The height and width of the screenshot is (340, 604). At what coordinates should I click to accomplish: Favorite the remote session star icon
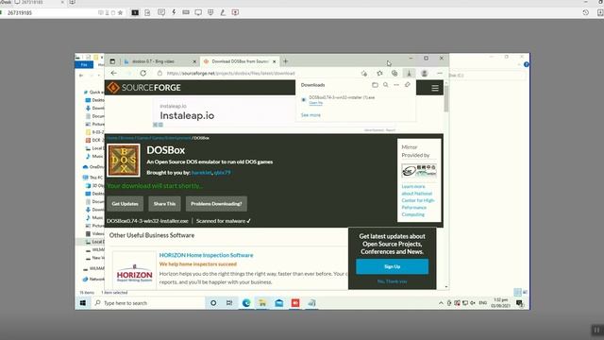click(x=120, y=12)
